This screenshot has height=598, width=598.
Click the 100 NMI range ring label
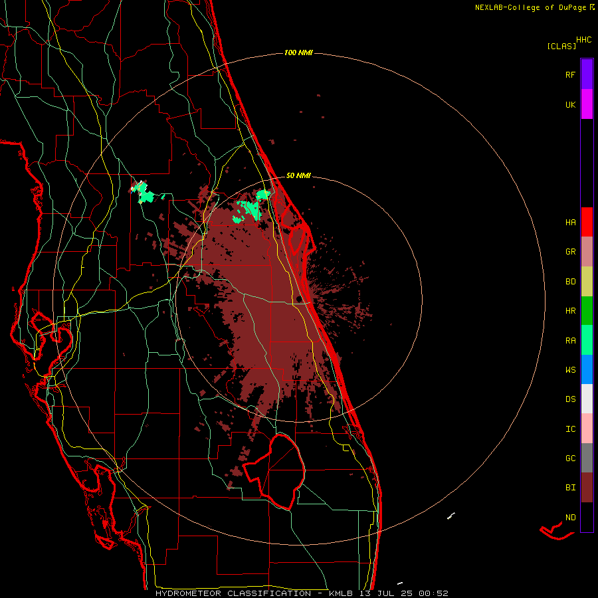tap(298, 52)
